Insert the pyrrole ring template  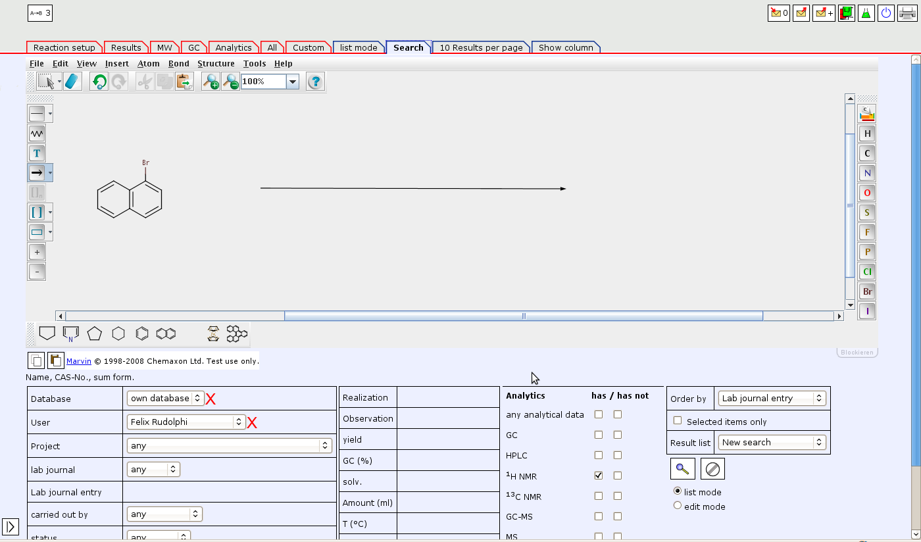(x=71, y=333)
